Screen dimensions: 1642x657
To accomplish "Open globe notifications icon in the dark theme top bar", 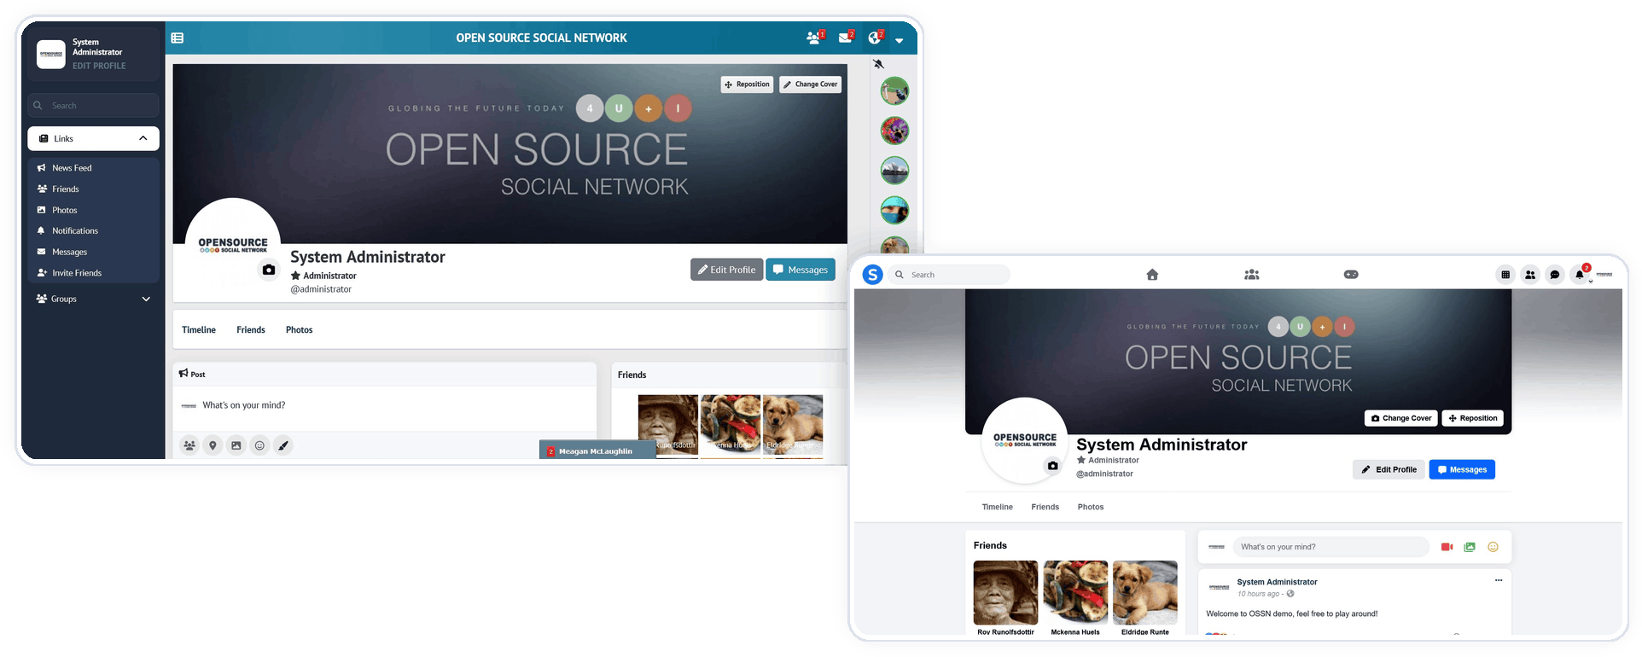I will point(875,38).
